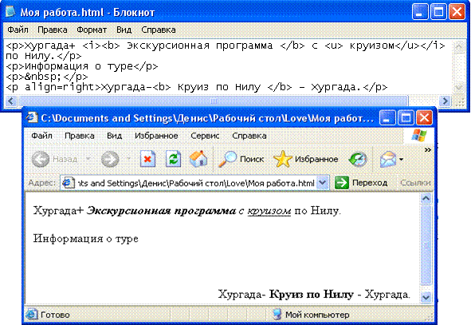Click the History clock icon in toolbar

(x=358, y=159)
